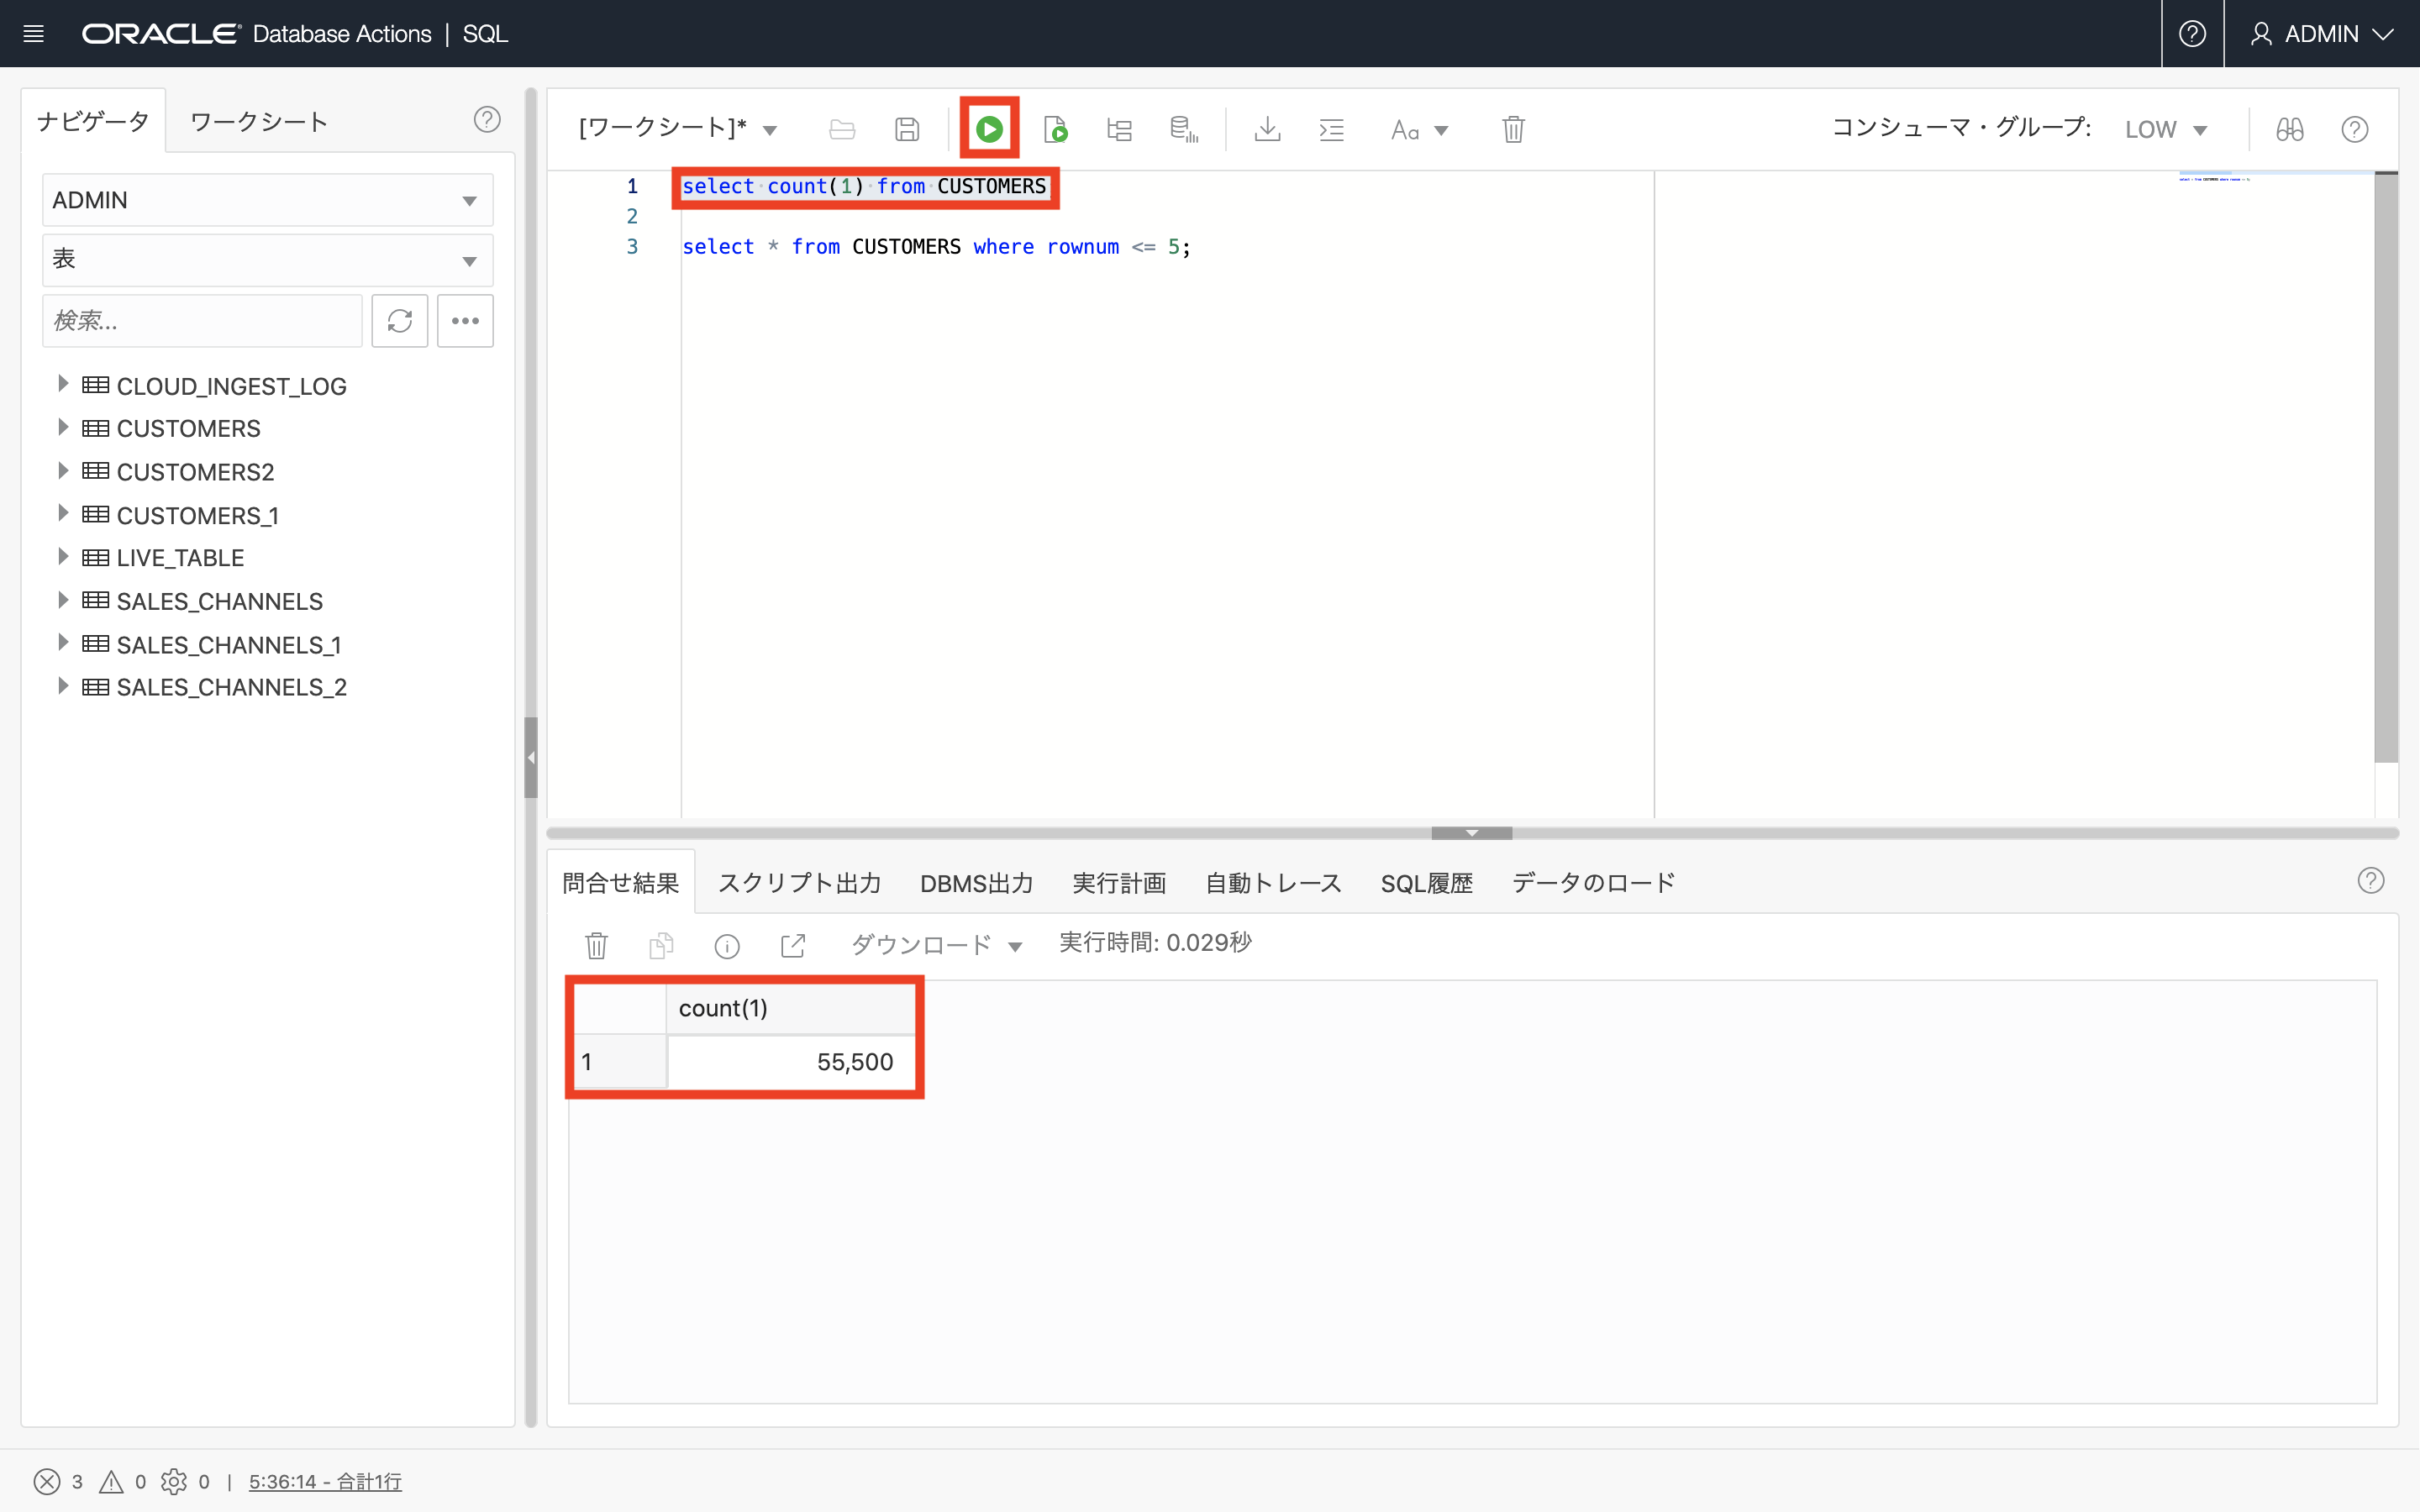Viewport: 2420px width, 1512px height.
Task: Click the Autotrace toolbar icon
Action: pos(1184,129)
